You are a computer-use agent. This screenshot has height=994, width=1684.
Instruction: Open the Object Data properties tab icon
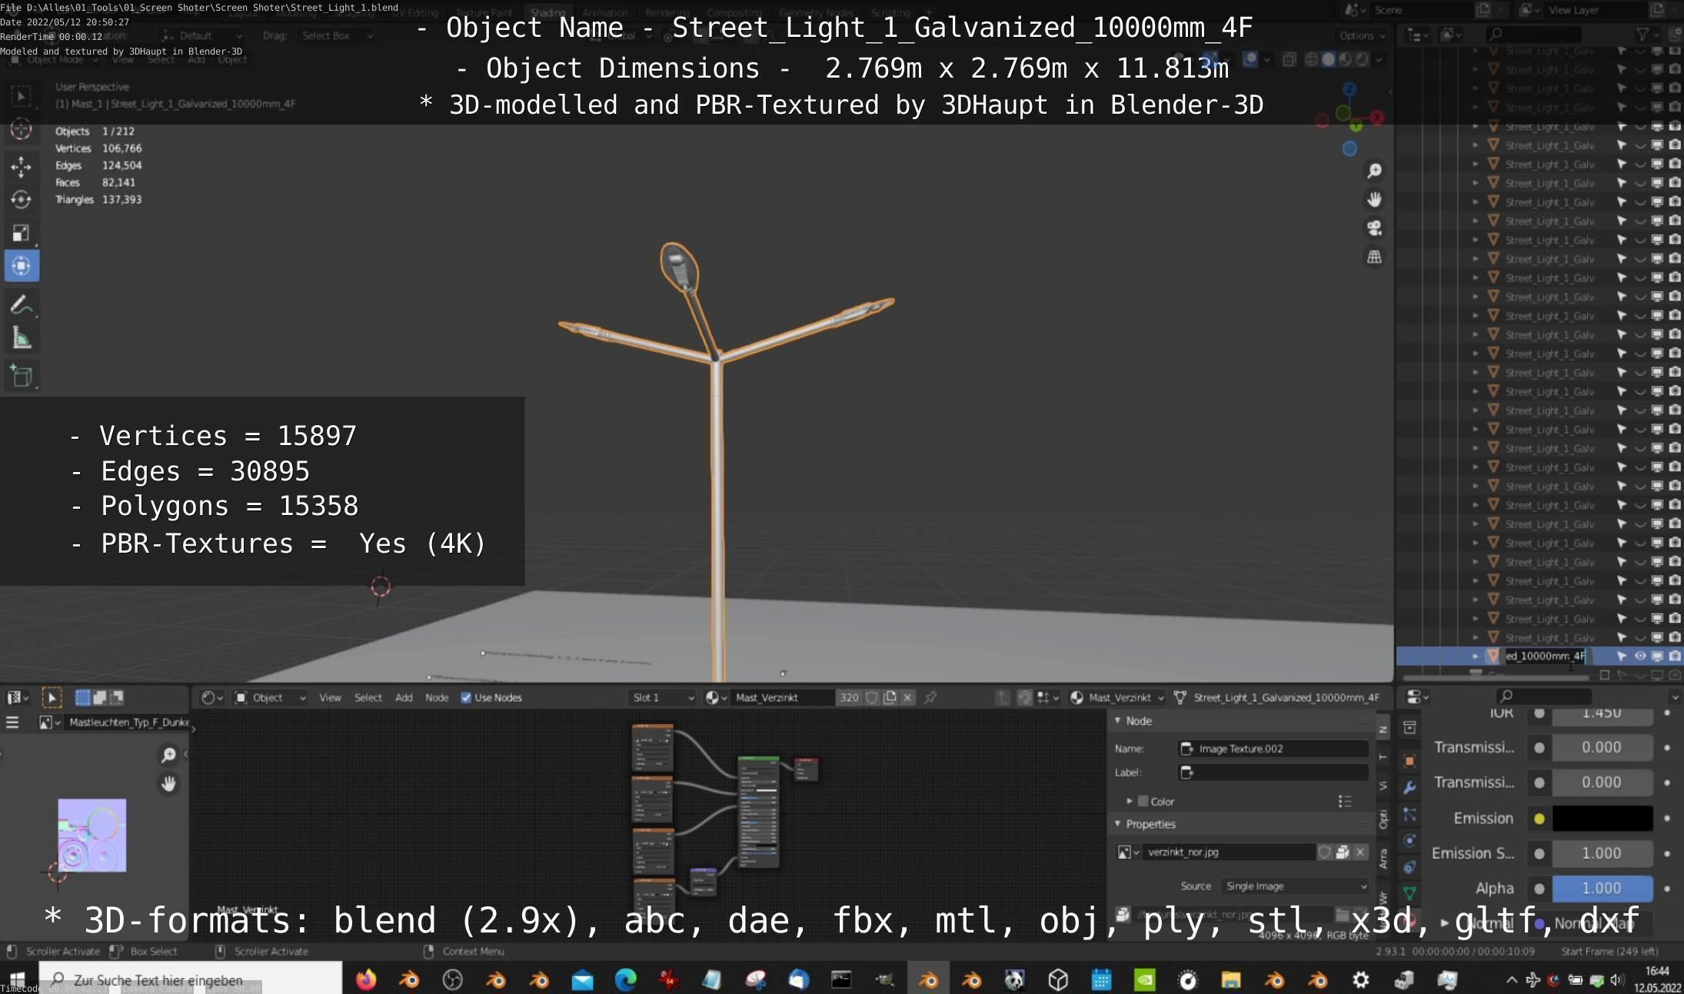[1409, 893]
